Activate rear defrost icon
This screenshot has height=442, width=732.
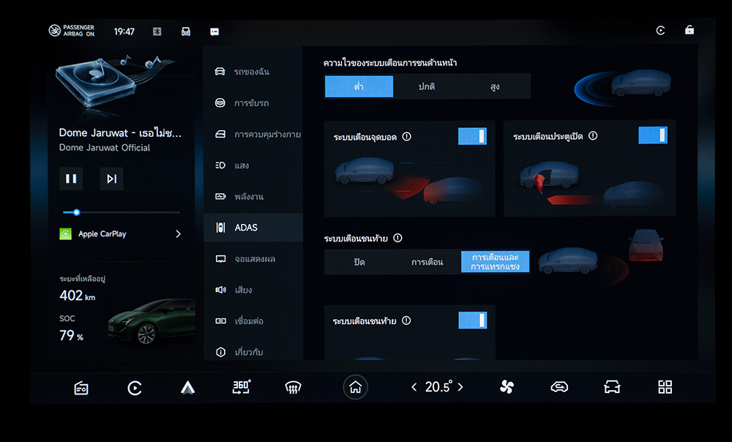(293, 388)
